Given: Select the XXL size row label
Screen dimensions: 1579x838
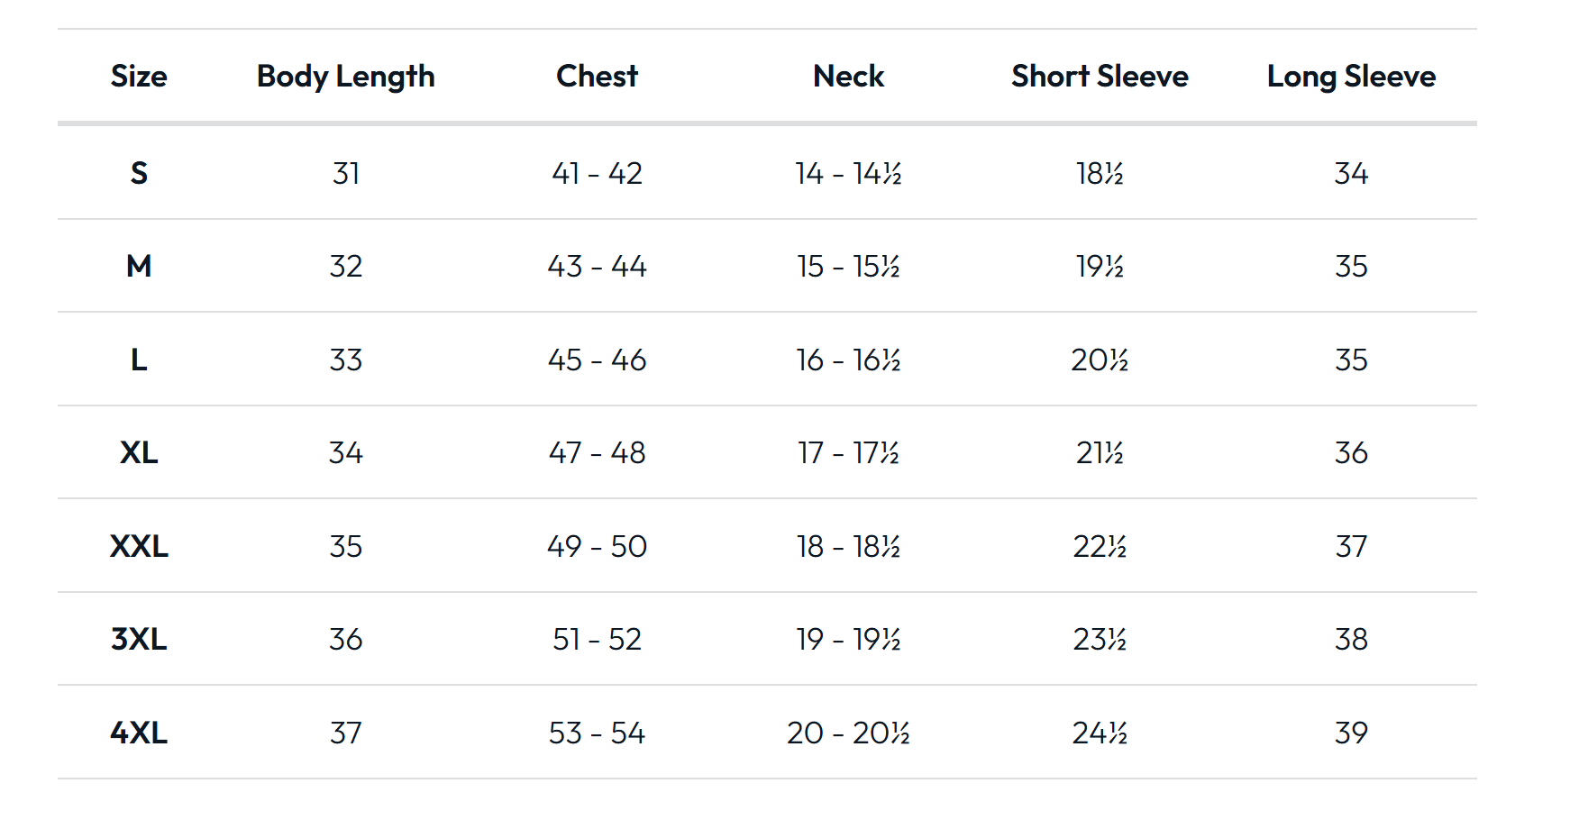Looking at the screenshot, I should pos(139,546).
